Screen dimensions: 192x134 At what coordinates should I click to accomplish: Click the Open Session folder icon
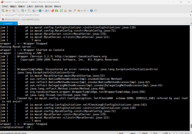point(7,11)
